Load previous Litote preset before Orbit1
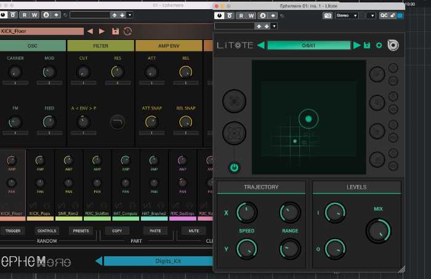Screen dimensions: 431x279 pyautogui.click(x=261, y=45)
